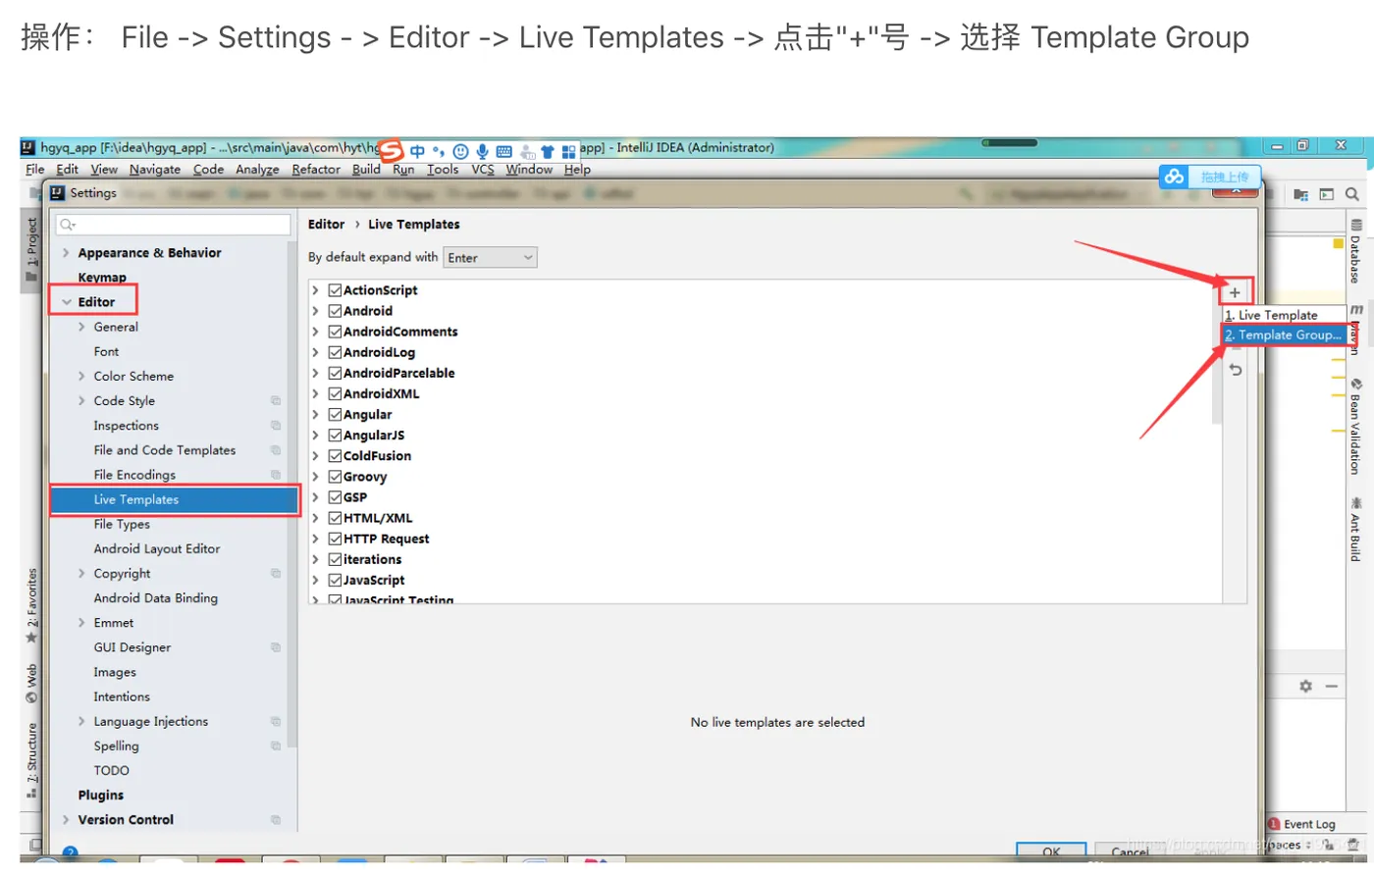The image size is (1374, 875).
Task: Click the plus add template button
Action: click(x=1235, y=292)
